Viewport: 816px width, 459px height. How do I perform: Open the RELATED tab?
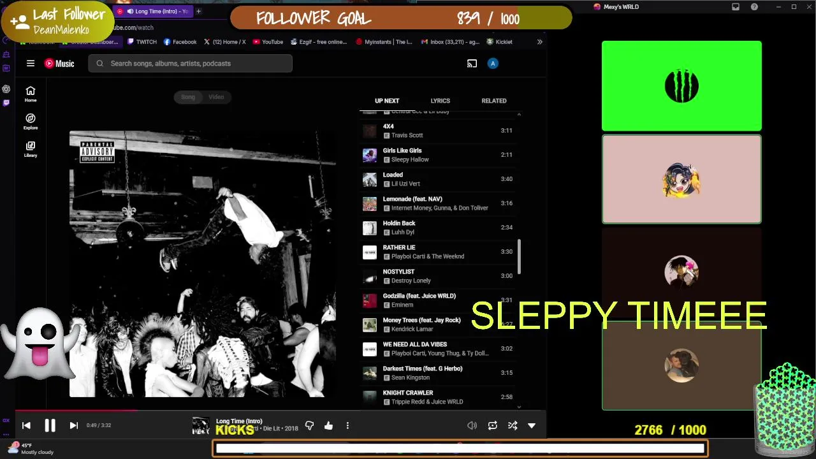coord(494,101)
